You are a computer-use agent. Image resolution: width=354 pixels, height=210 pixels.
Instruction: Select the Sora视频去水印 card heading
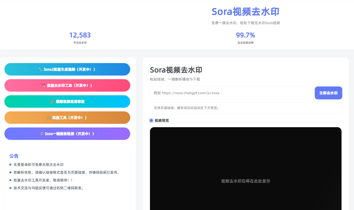(x=176, y=70)
